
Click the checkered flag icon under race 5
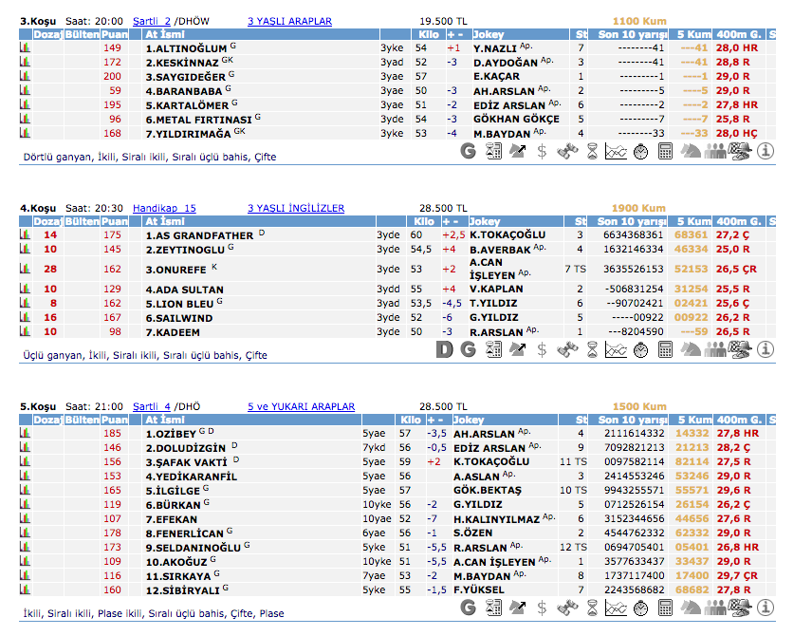740,608
